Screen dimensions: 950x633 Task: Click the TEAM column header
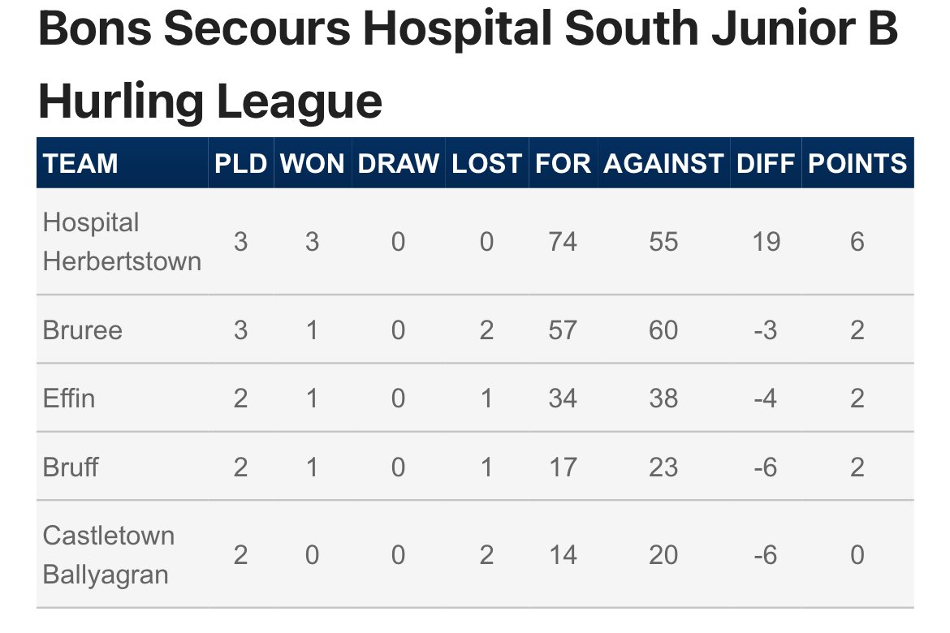coord(80,164)
